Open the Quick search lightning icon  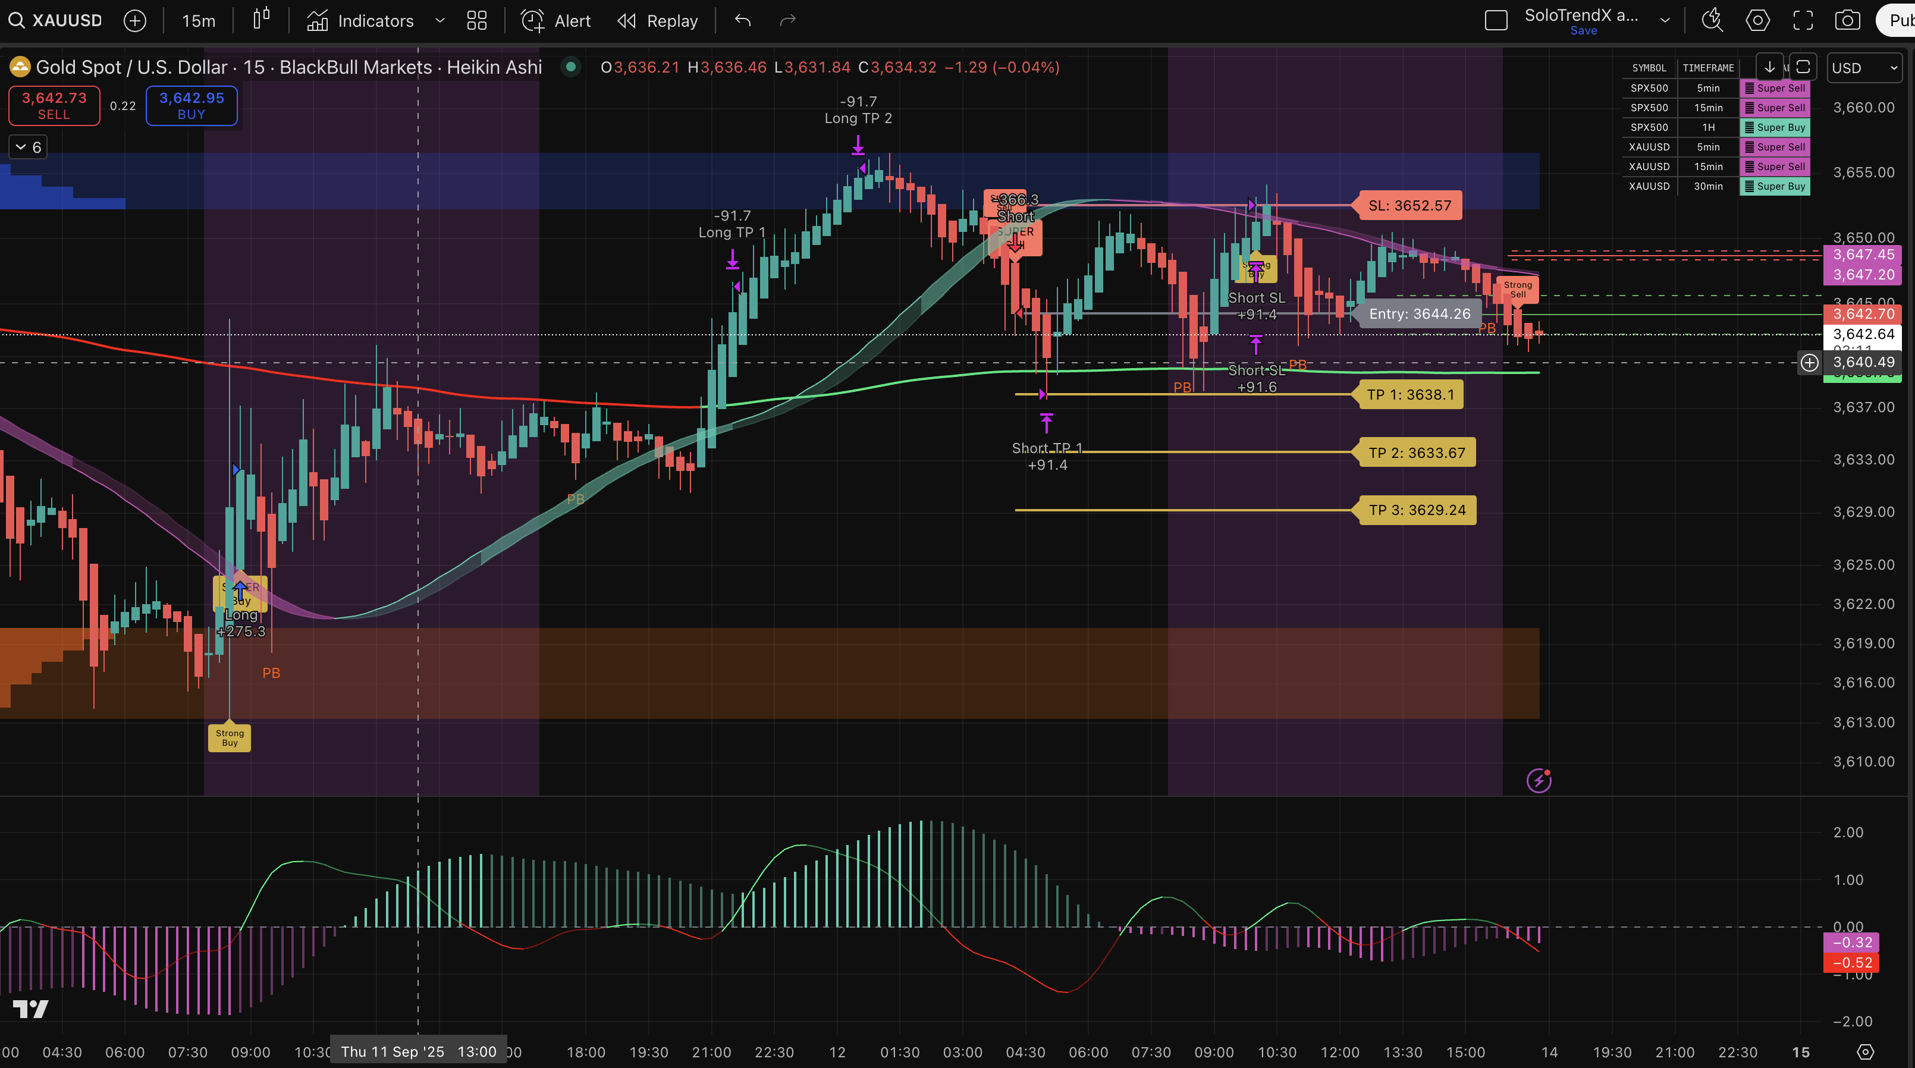(x=1712, y=20)
